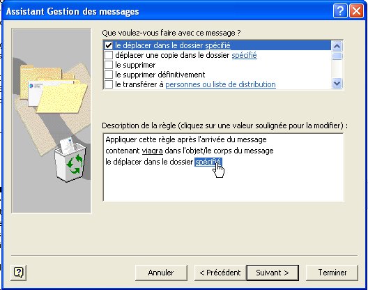Screen dimensions: 368x290
Task: Click 'spécifié' link in copy-to-folder action
Action: [x=245, y=55]
